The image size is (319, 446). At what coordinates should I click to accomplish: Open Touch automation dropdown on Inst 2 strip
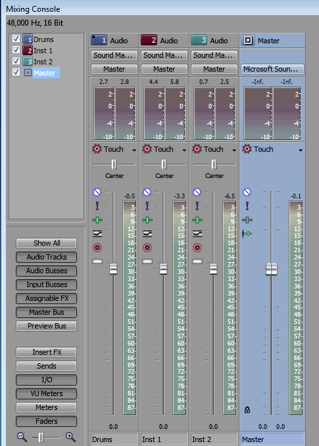234,150
